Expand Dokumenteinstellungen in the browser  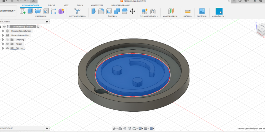coord(3,31)
